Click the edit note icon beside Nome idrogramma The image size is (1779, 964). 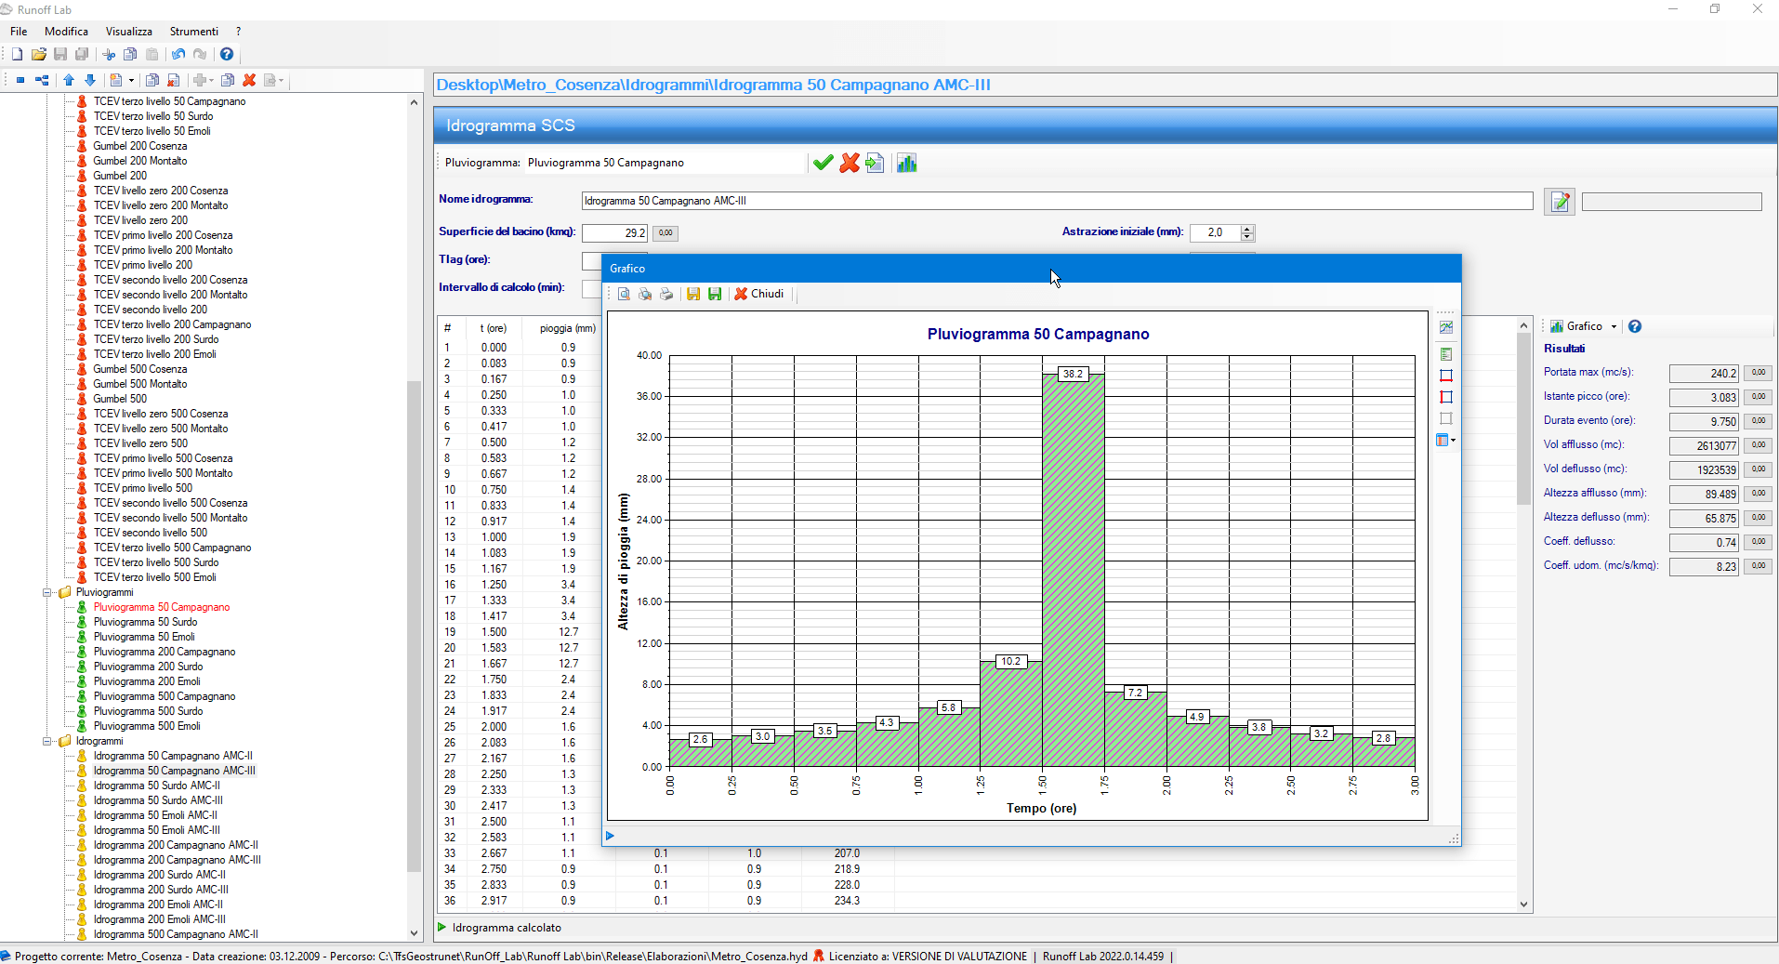point(1559,202)
